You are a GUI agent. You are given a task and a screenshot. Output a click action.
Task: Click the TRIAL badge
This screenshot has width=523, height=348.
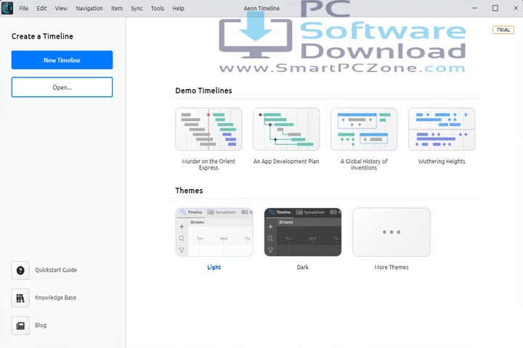pos(503,30)
